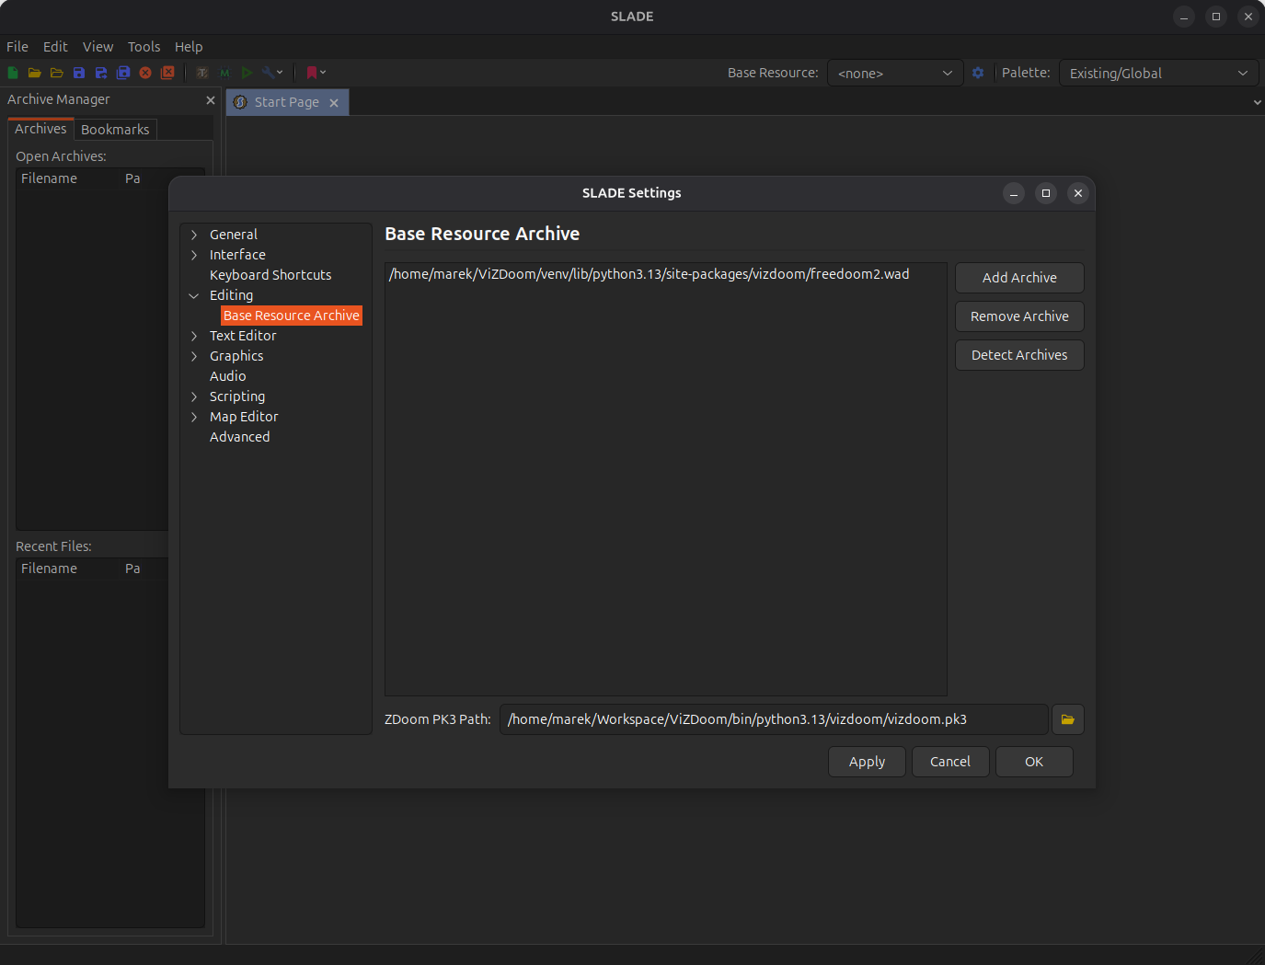Open the Base Resource dropdown
This screenshot has width=1265, height=965.
[x=894, y=73]
